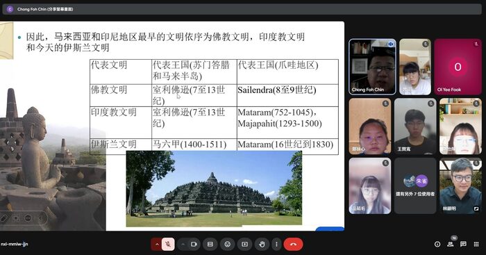Open slide toolbar more options ellipsis
Image resolution: width=486 pixels, height=255 pixels.
[x=28, y=218]
